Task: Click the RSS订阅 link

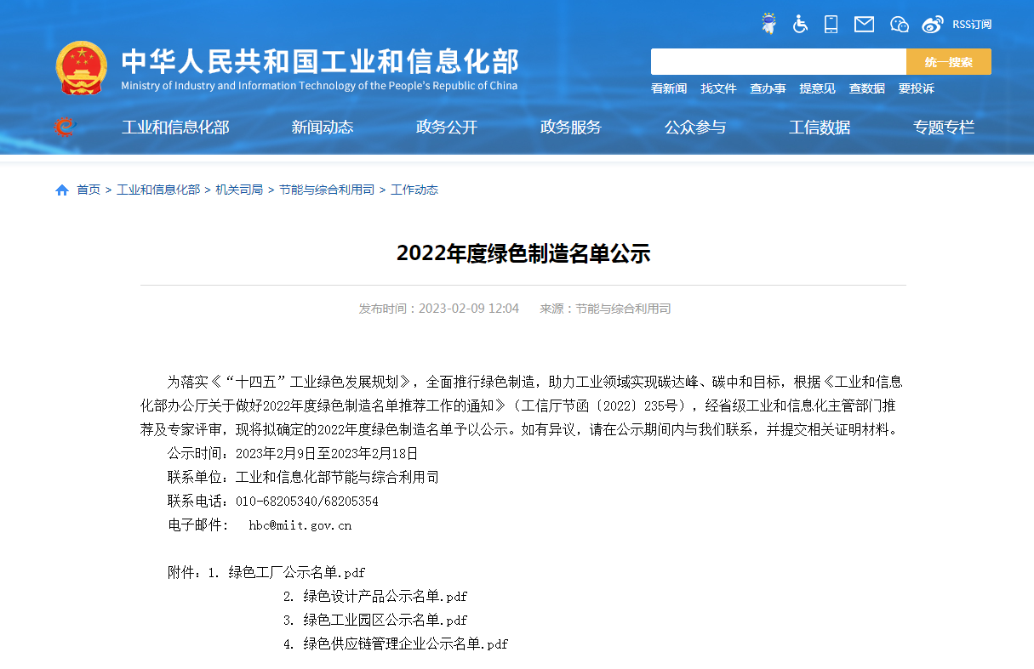Action: tap(972, 25)
